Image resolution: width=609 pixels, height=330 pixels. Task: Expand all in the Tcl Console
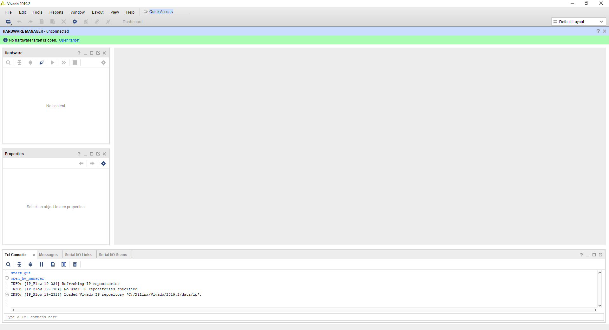click(30, 264)
